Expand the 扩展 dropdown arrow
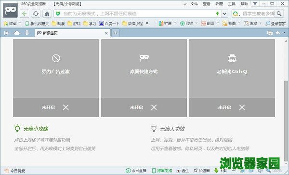This screenshot has width=289, height=175. click(175, 24)
